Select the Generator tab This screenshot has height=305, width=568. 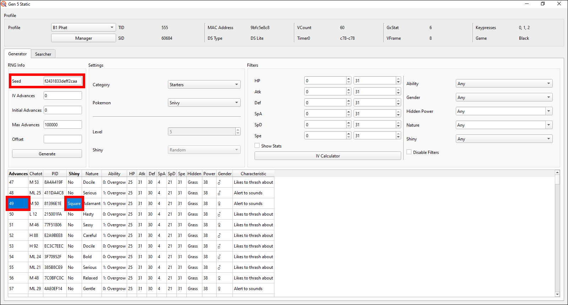[17, 54]
